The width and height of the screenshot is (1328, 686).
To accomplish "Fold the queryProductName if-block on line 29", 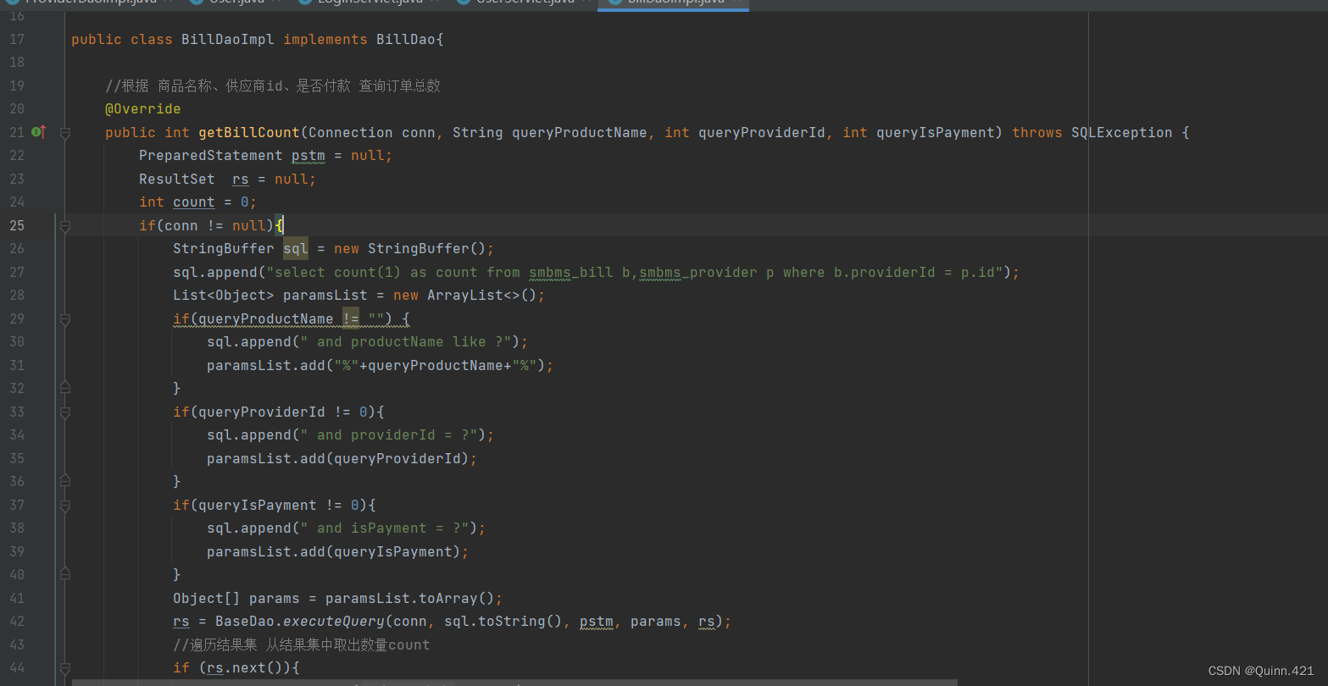I will pos(65,319).
